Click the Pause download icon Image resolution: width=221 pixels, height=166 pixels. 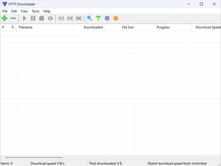point(33,18)
